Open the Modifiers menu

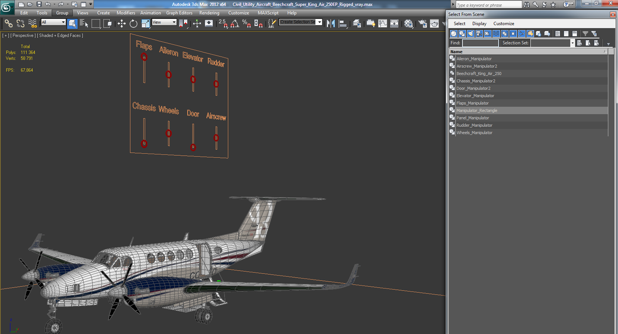126,13
